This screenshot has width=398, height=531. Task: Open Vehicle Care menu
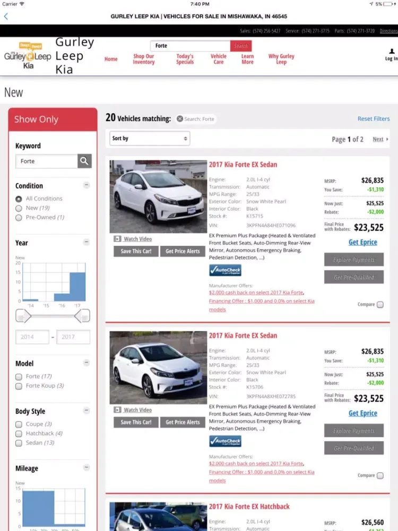click(x=219, y=59)
